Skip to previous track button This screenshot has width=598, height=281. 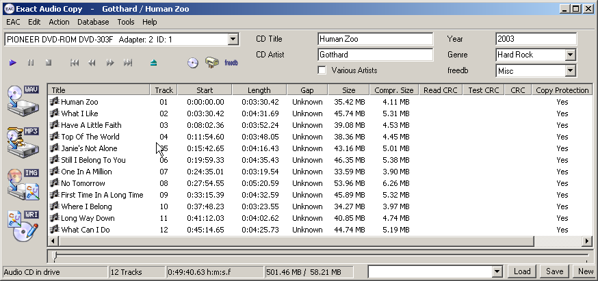75,63
